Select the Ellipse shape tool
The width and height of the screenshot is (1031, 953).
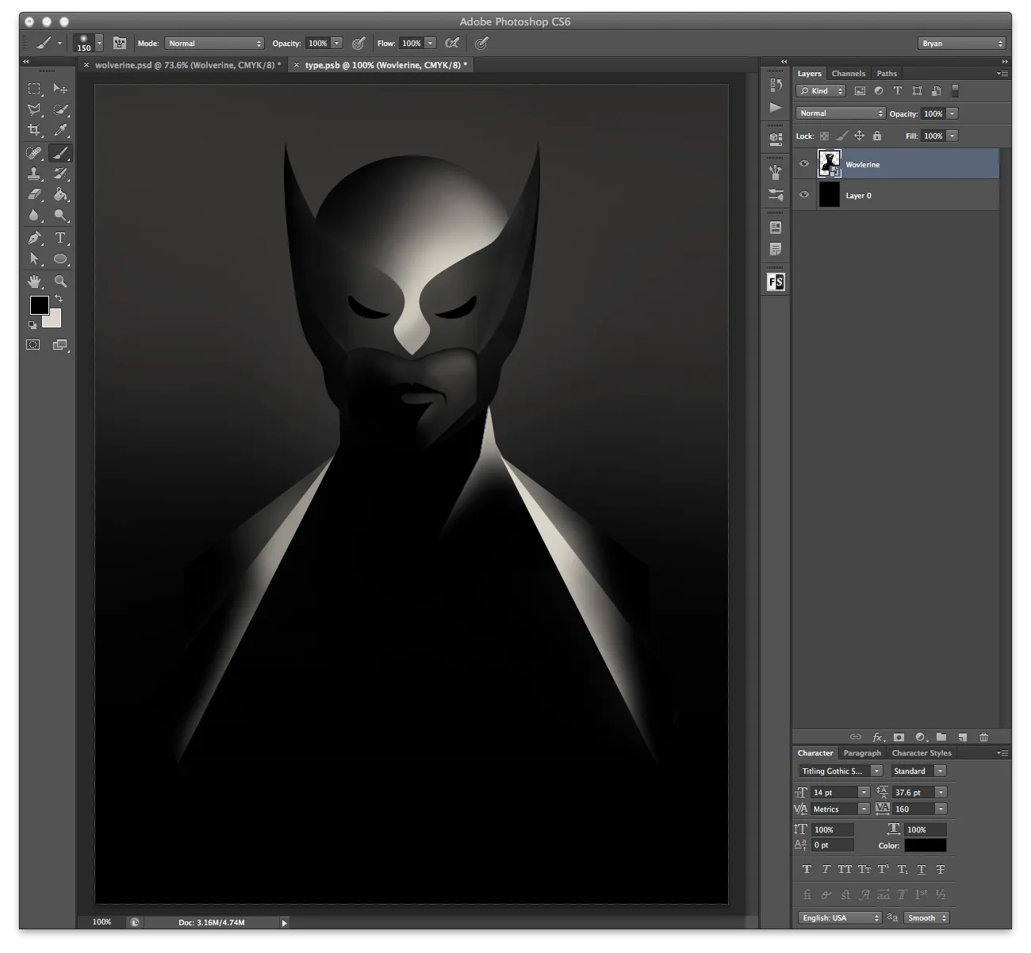tap(60, 258)
